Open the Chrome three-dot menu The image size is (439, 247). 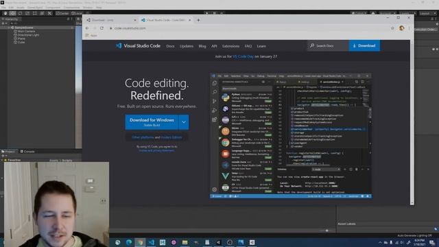[x=409, y=28]
